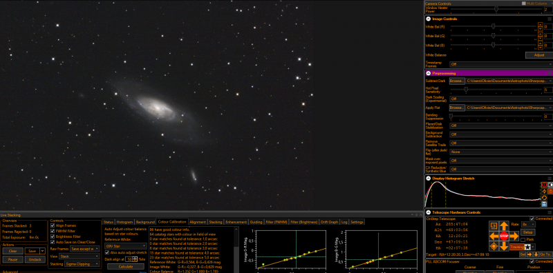Click the red circle histogram stretch icon
The image size is (553, 273).
click(x=545, y=185)
